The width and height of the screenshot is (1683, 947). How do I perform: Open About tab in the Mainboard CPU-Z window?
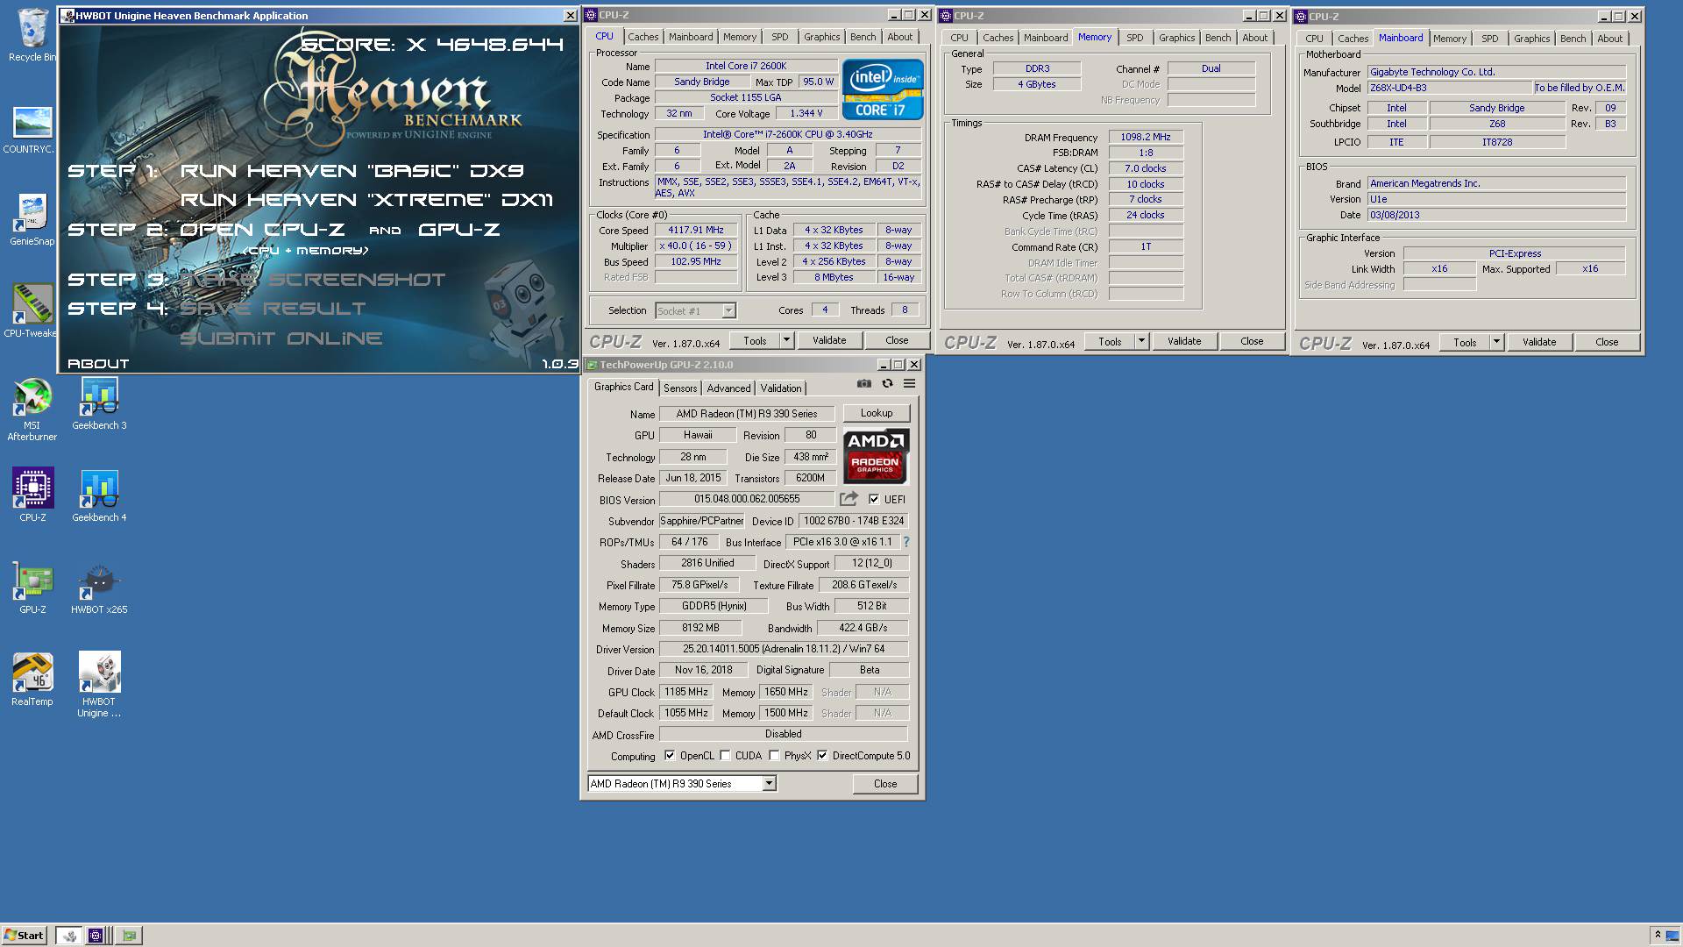(x=1609, y=39)
